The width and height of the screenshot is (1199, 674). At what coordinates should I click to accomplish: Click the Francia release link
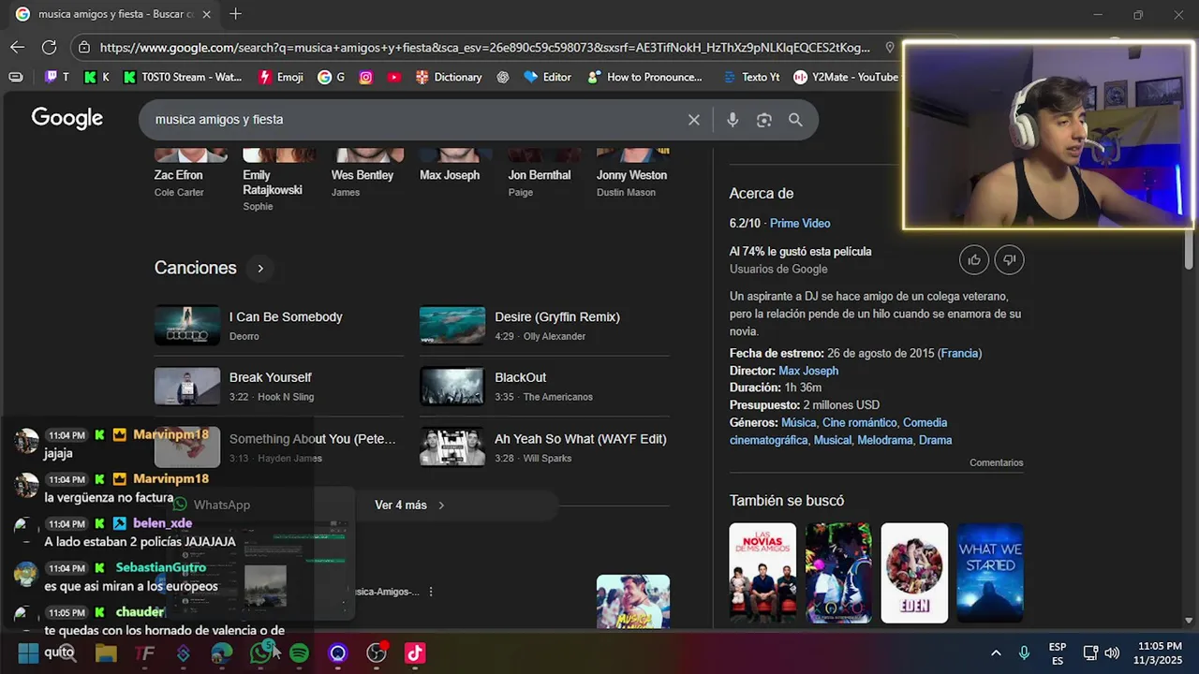(x=960, y=354)
